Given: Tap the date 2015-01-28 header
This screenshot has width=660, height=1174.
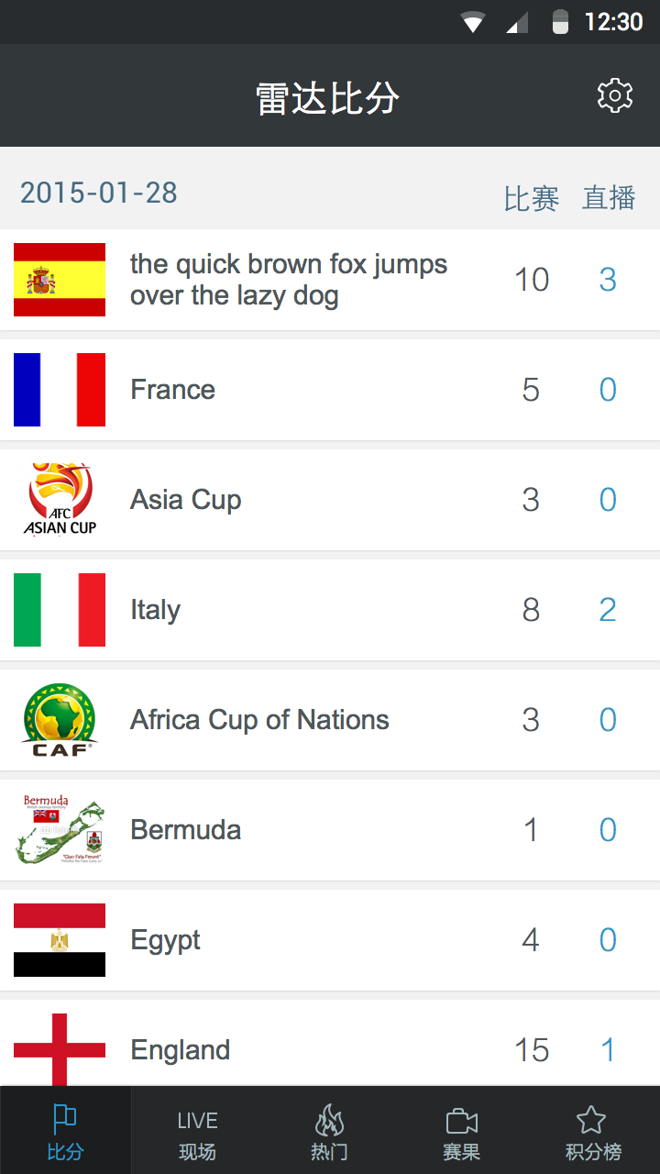Looking at the screenshot, I should point(99,193).
